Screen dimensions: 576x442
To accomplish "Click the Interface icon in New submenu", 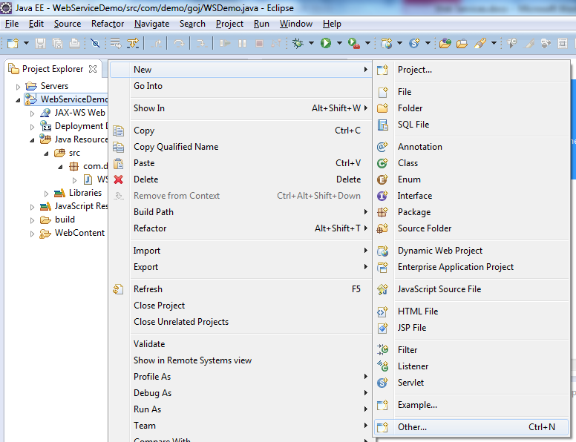I will [x=382, y=196].
